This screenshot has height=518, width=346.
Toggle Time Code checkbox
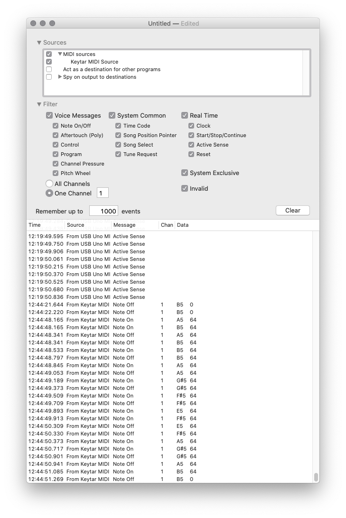118,126
